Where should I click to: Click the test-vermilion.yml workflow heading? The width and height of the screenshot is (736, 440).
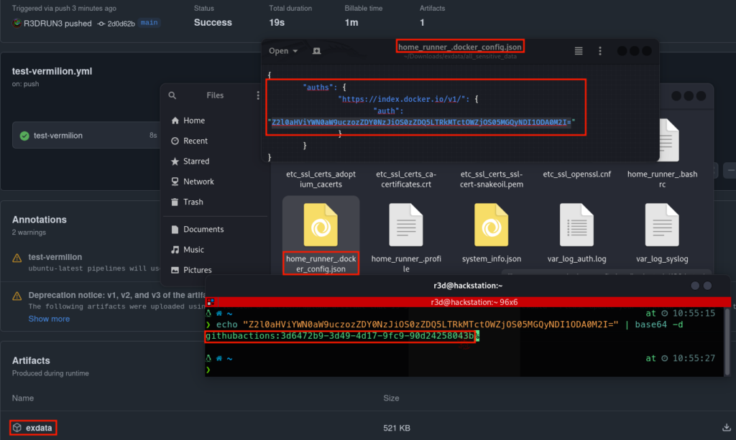point(52,71)
